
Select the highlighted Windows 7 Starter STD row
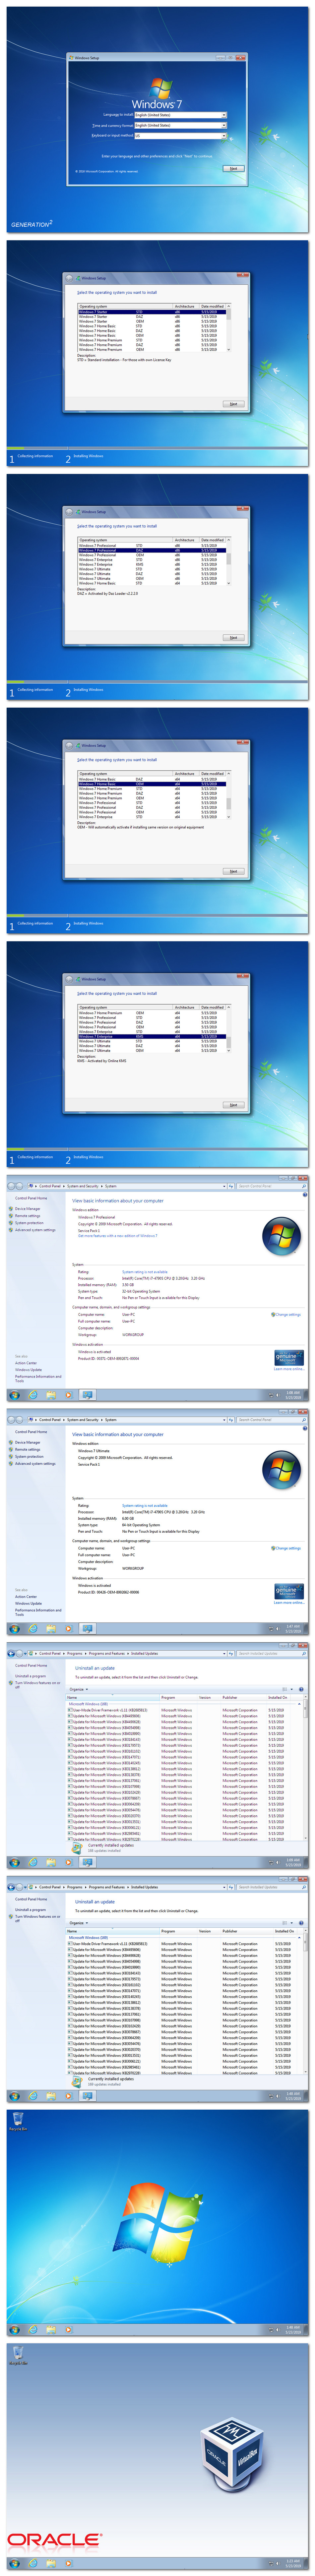[152, 312]
